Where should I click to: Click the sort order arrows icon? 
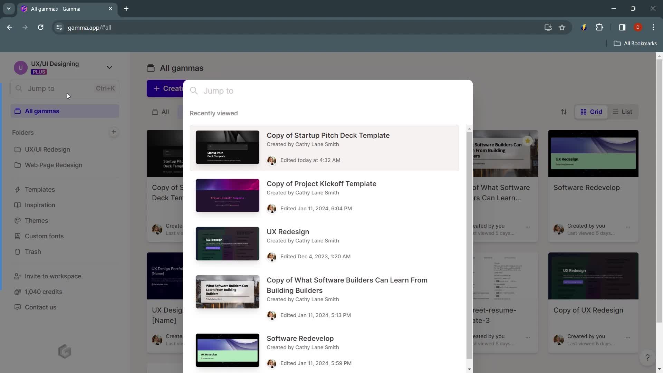(x=564, y=112)
